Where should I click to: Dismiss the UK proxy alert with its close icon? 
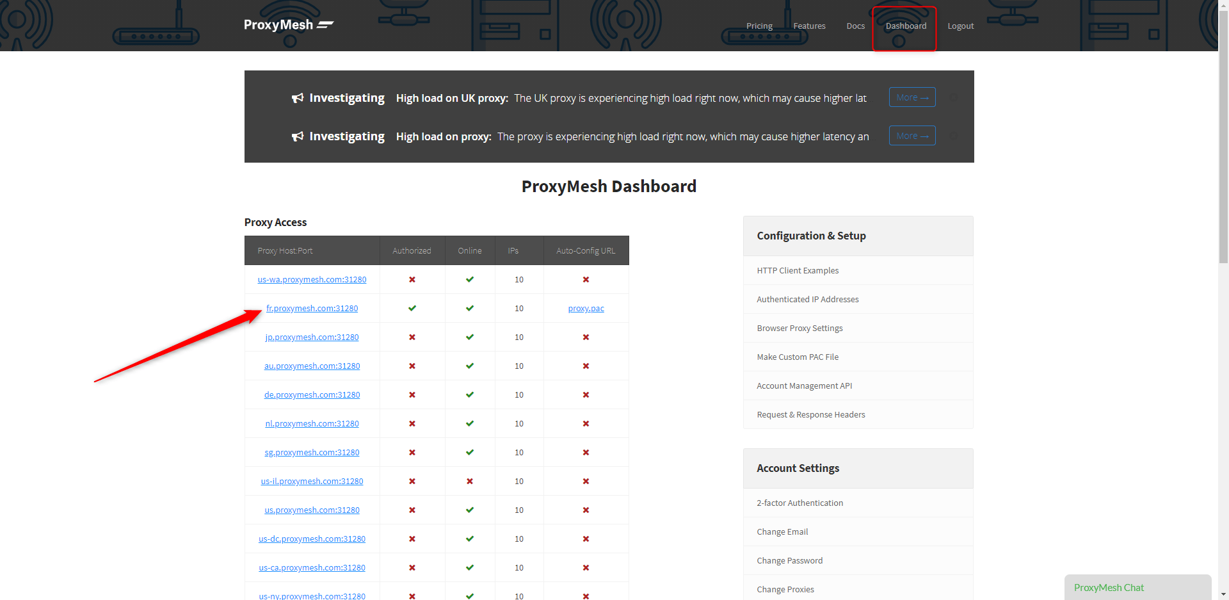point(954,98)
